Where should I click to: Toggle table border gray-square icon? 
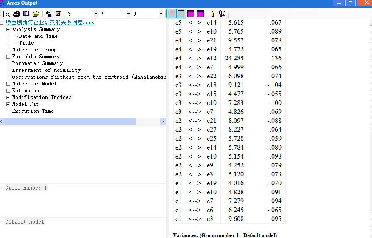(x=181, y=14)
